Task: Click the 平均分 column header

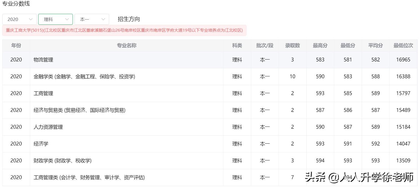Action: pyautogui.click(x=375, y=45)
